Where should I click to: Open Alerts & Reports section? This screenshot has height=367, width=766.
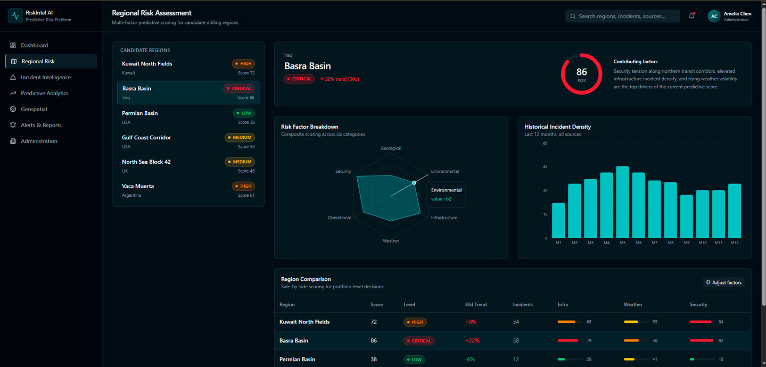click(51, 125)
